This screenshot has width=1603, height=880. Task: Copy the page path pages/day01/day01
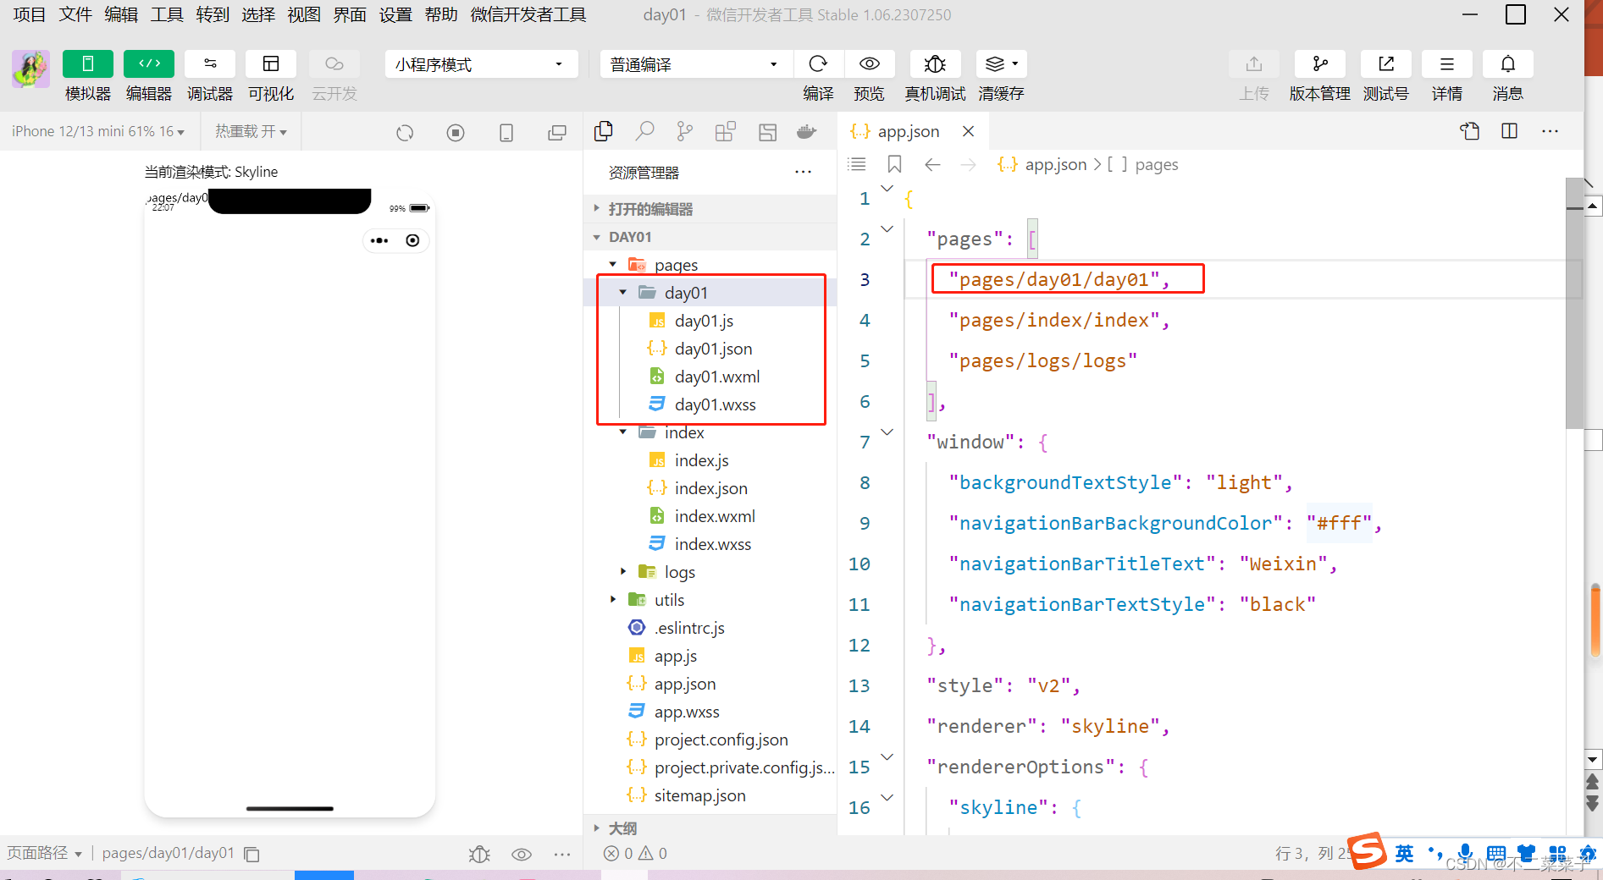point(252,855)
